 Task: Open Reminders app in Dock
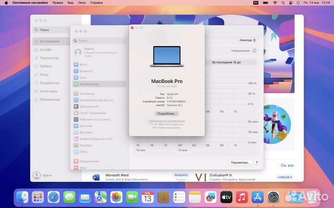[x=179, y=197]
